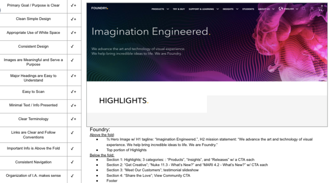Image resolution: width=331 pixels, height=183 pixels.
Task: Click the Highlights section heading
Action: point(123,100)
